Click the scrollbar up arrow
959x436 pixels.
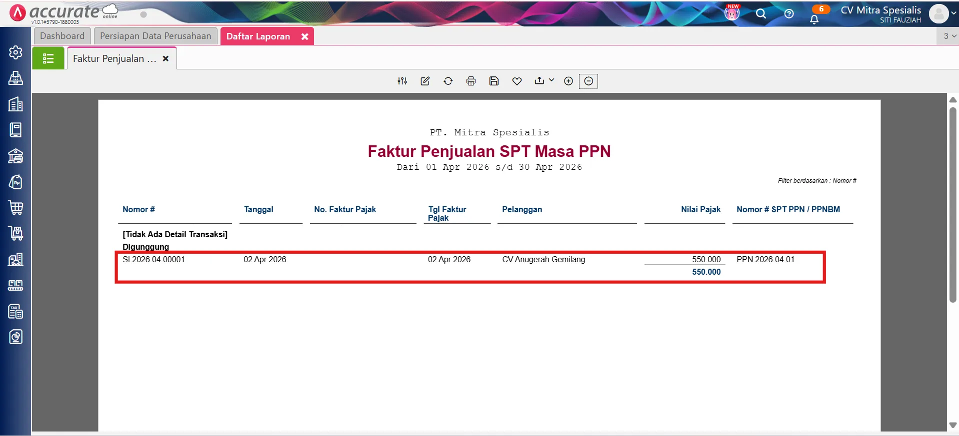(952, 100)
